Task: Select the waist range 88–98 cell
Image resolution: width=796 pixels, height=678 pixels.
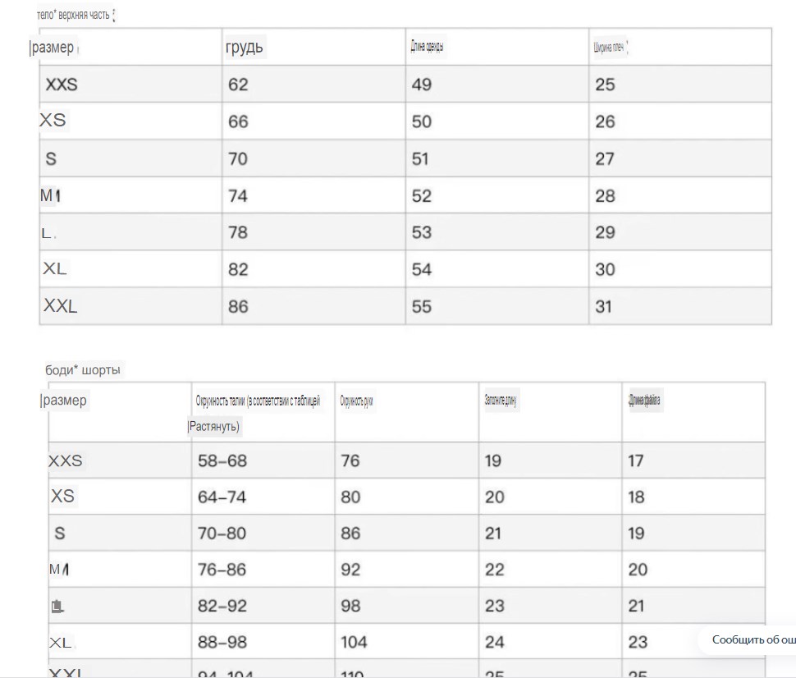Action: tap(222, 642)
